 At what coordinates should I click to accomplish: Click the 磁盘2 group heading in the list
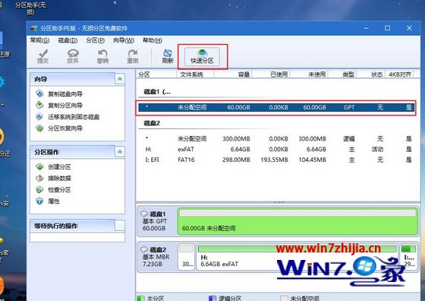point(152,123)
